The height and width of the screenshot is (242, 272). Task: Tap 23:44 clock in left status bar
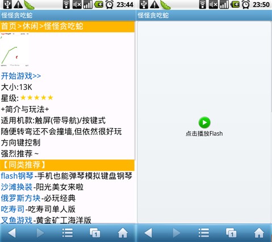click(125, 5)
